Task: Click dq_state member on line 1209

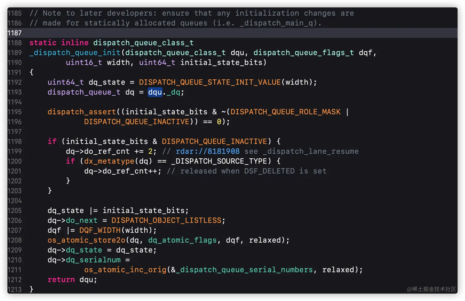Action: [x=84, y=250]
